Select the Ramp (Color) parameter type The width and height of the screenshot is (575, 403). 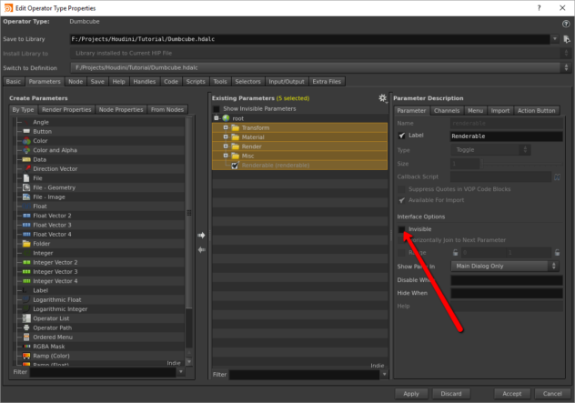click(x=53, y=355)
